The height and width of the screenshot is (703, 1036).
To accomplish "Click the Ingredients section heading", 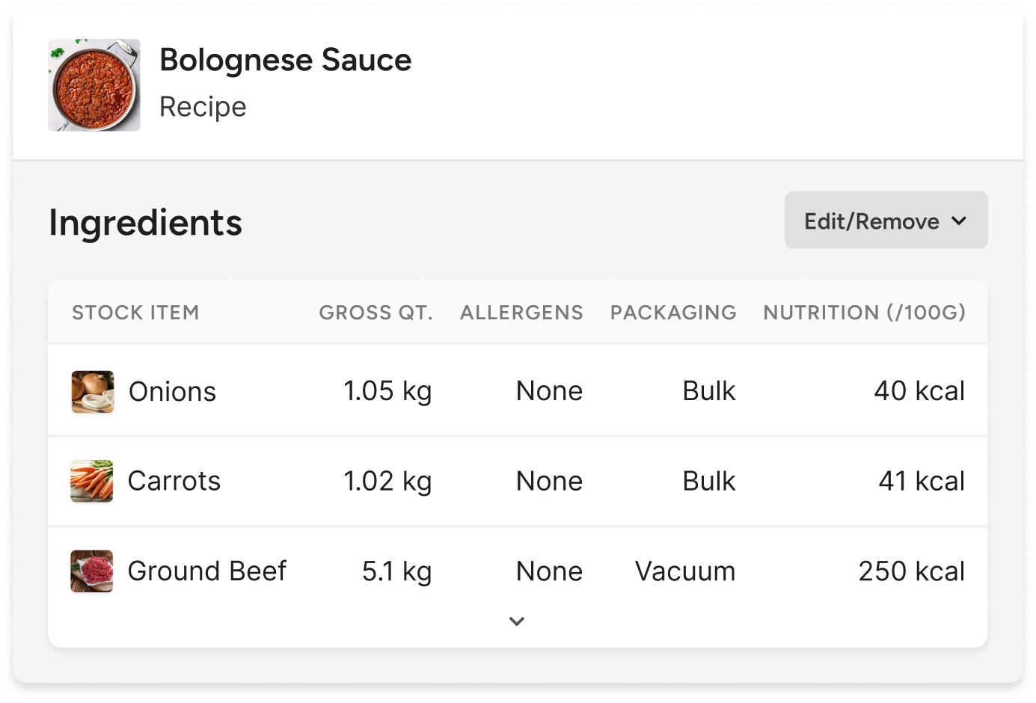I will click(145, 222).
